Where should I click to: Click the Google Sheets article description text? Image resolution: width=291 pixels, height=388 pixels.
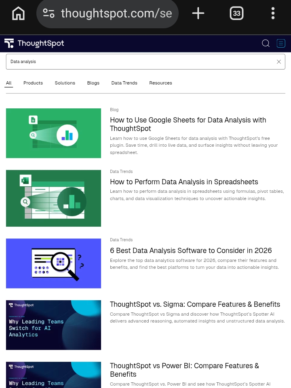pos(194,145)
